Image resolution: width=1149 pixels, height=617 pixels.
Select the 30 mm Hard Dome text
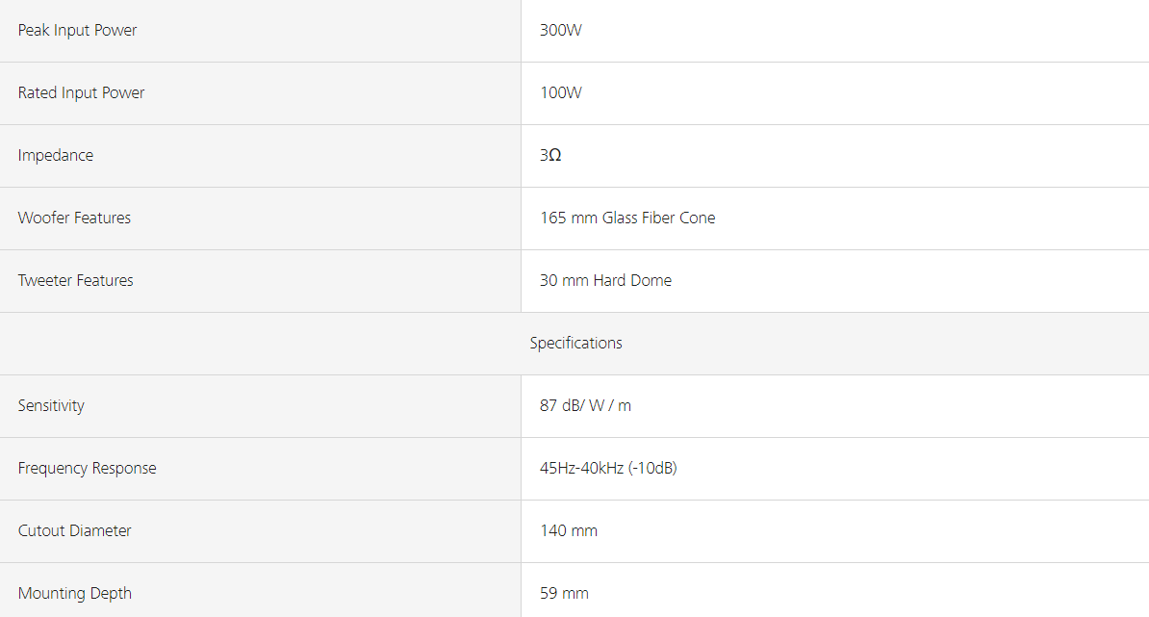click(605, 281)
